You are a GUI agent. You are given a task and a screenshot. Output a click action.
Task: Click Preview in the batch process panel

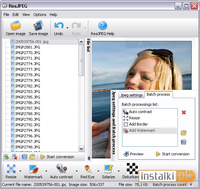[x=133, y=154]
